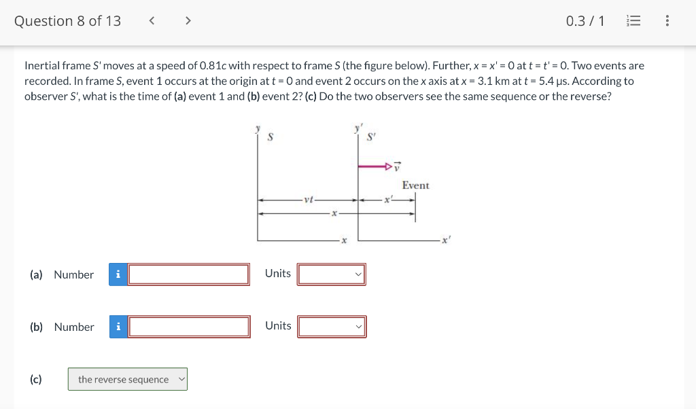Click inside the part (b) Number input field
The image size is (696, 409).
point(188,327)
